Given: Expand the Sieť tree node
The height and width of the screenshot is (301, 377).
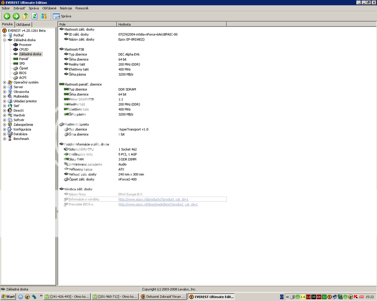Looking at the screenshot, I should click(4, 106).
